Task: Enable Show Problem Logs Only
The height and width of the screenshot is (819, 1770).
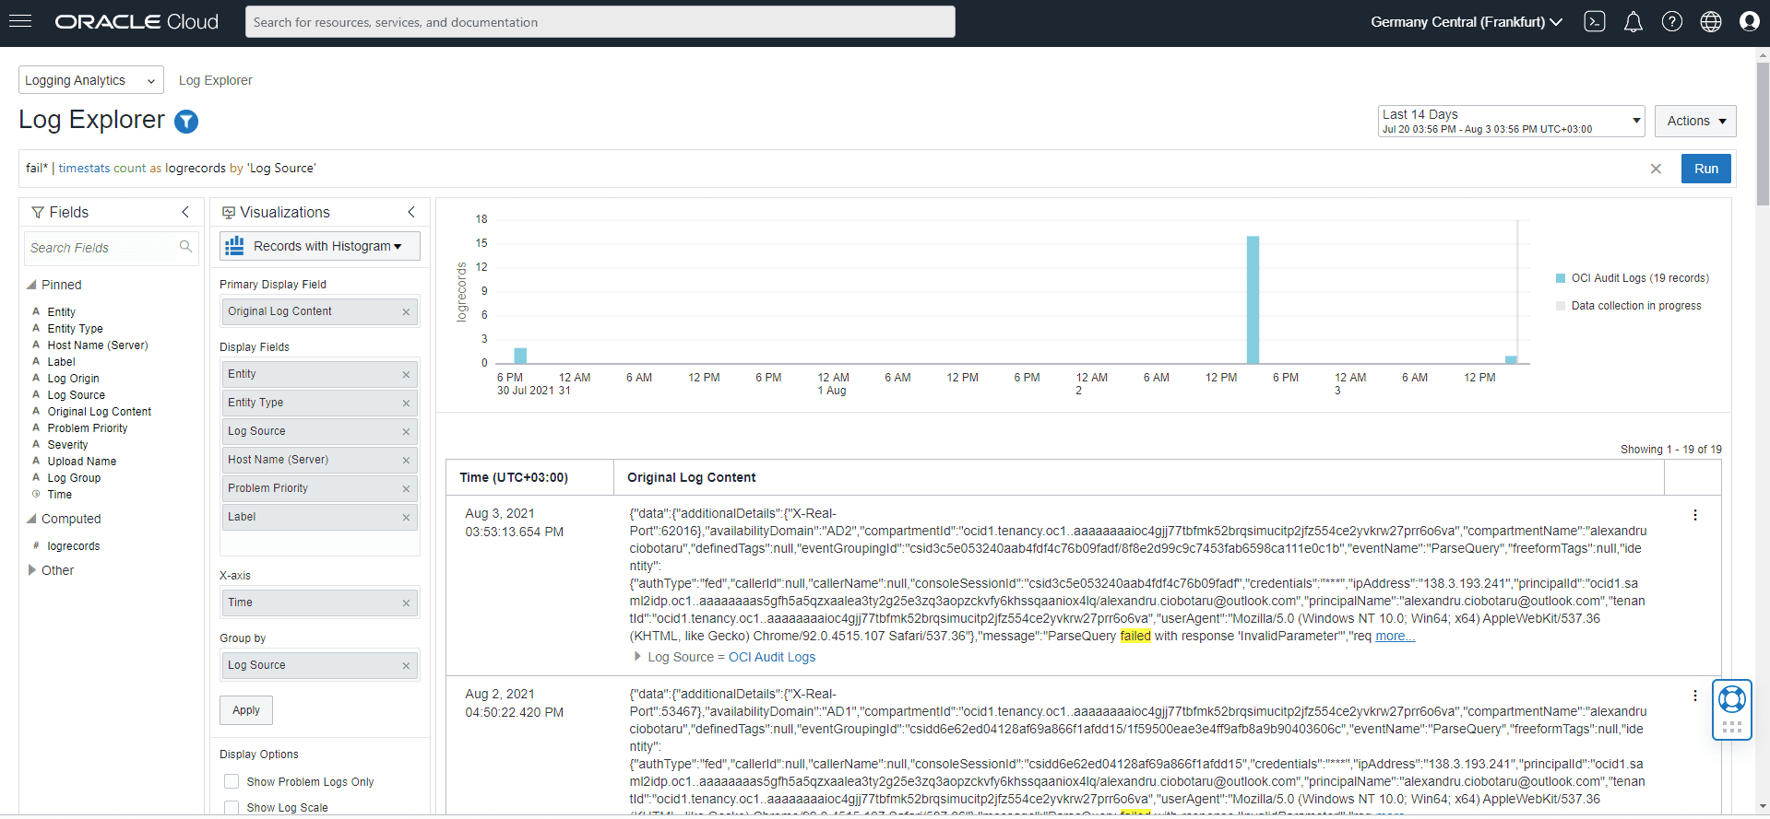Action: point(232,781)
